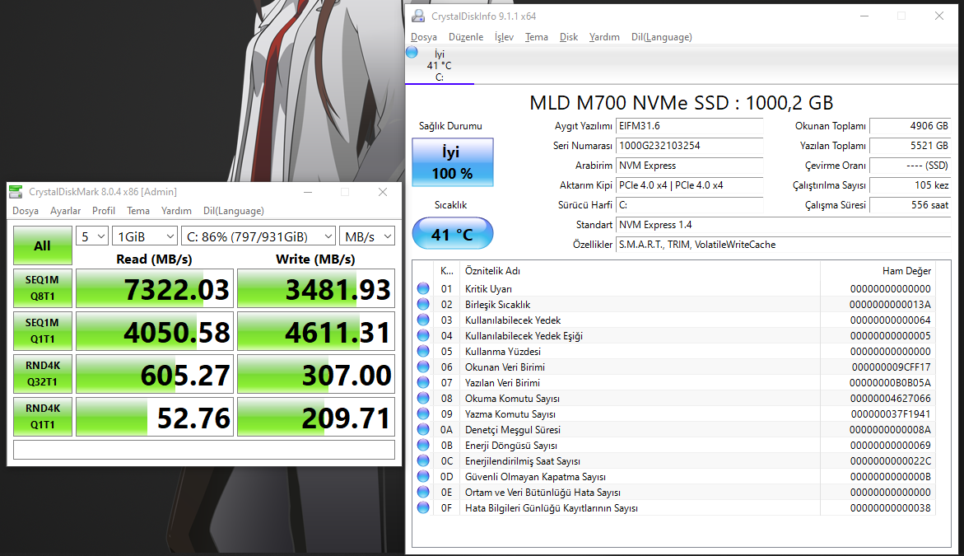Start the RND4K Q32T1 test

click(43, 373)
